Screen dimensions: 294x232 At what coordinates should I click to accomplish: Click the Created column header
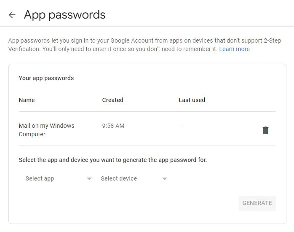(x=112, y=100)
